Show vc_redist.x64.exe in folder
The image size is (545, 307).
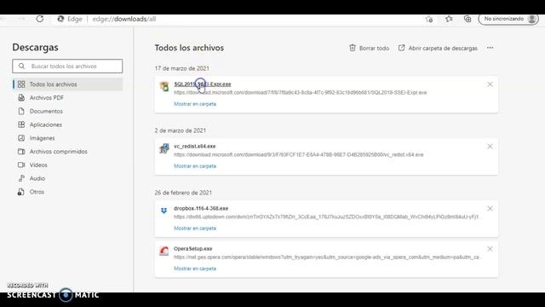195,166
